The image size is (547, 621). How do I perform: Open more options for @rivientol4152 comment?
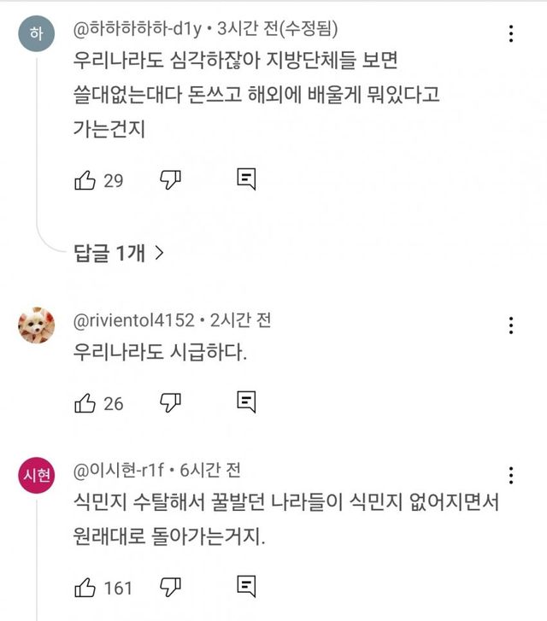[511, 325]
